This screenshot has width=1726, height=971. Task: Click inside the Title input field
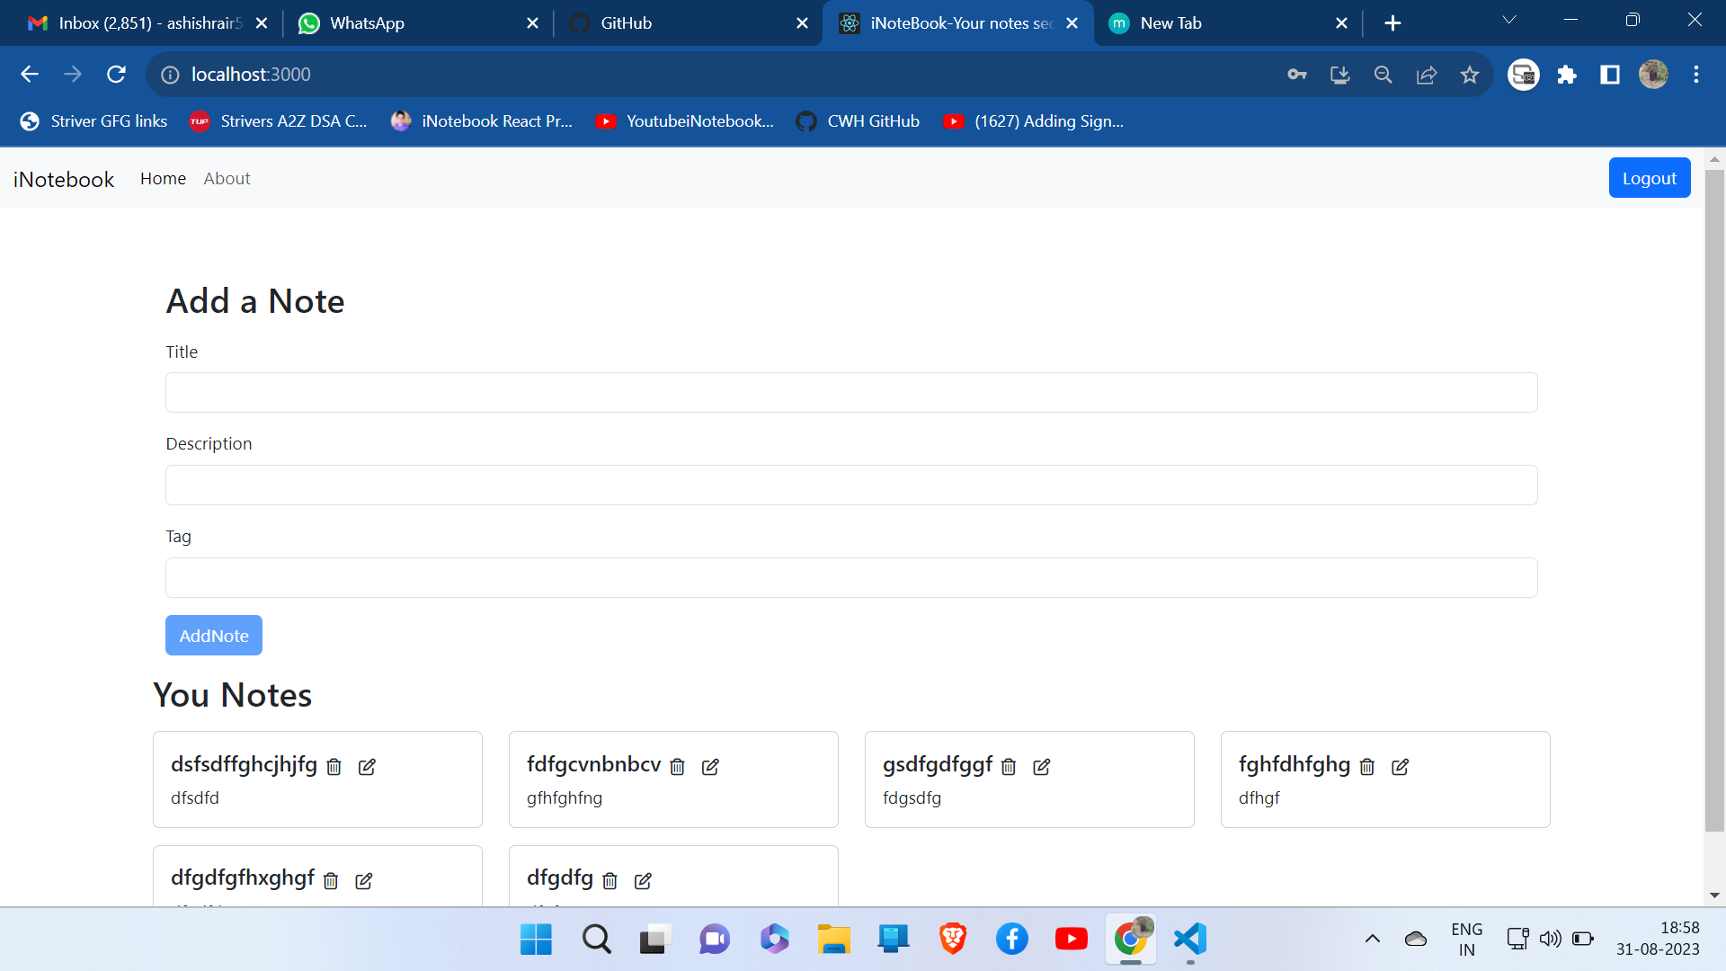pyautogui.click(x=850, y=393)
